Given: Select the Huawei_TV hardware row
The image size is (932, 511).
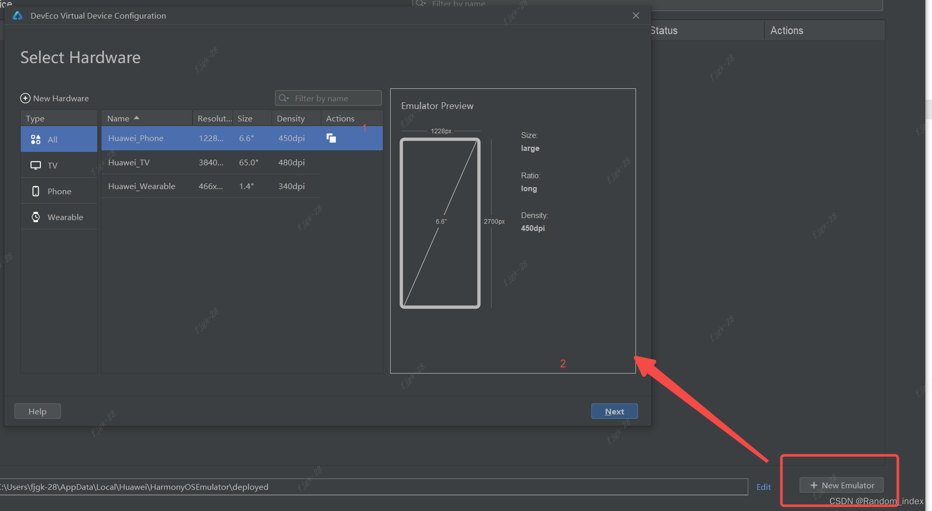Looking at the screenshot, I should click(211, 162).
